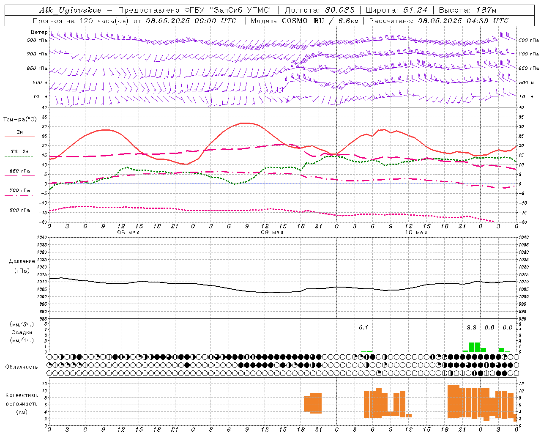Click the Давление pressure panel label
This screenshot has width=541, height=433.
point(22,261)
